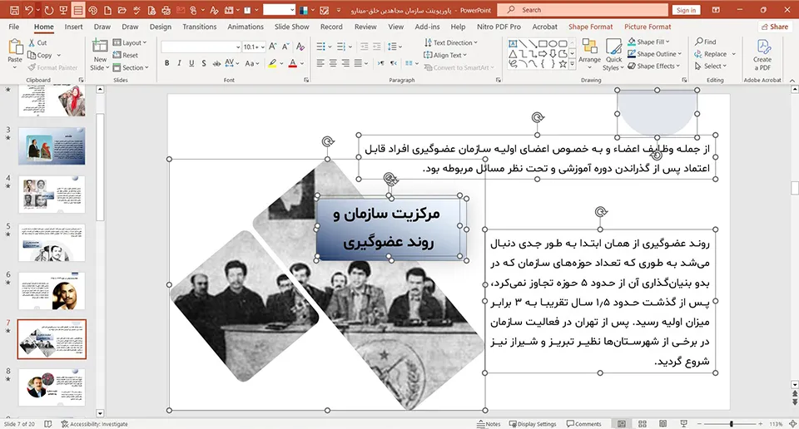Open the Shape Fill dropdown
Viewport: 799px width, 429px height.
(x=648, y=42)
